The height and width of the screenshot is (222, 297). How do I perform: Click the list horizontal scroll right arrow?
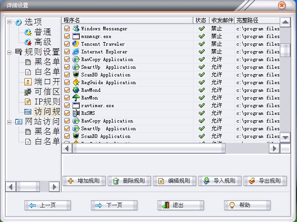274,148
